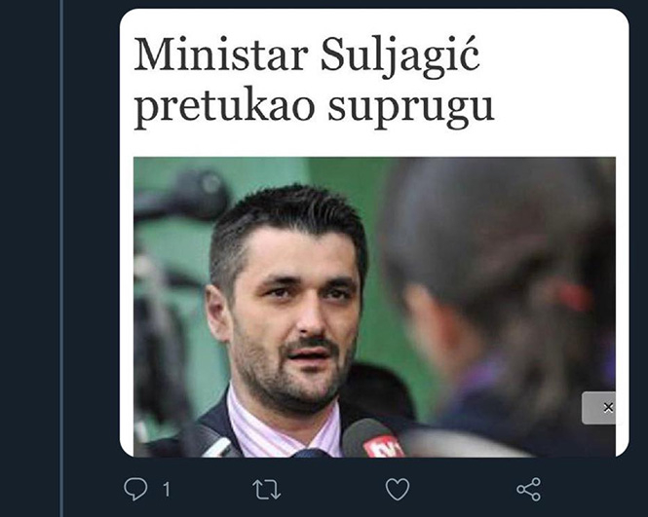Click the word 'Ministar' in the headline
Image resolution: width=648 pixels, height=517 pixels.
tap(221, 55)
